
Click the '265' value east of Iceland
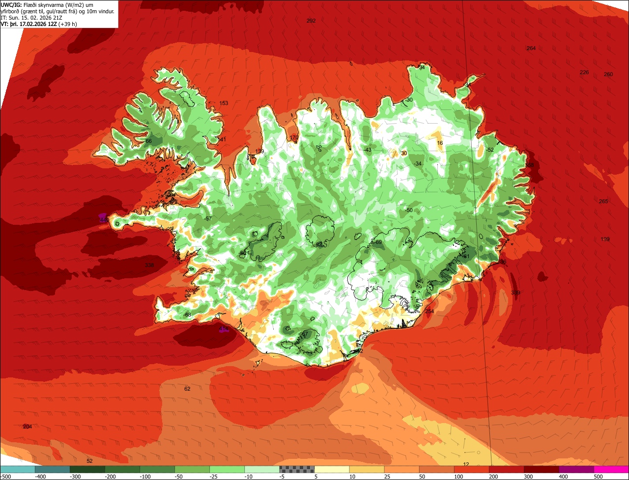click(x=603, y=201)
